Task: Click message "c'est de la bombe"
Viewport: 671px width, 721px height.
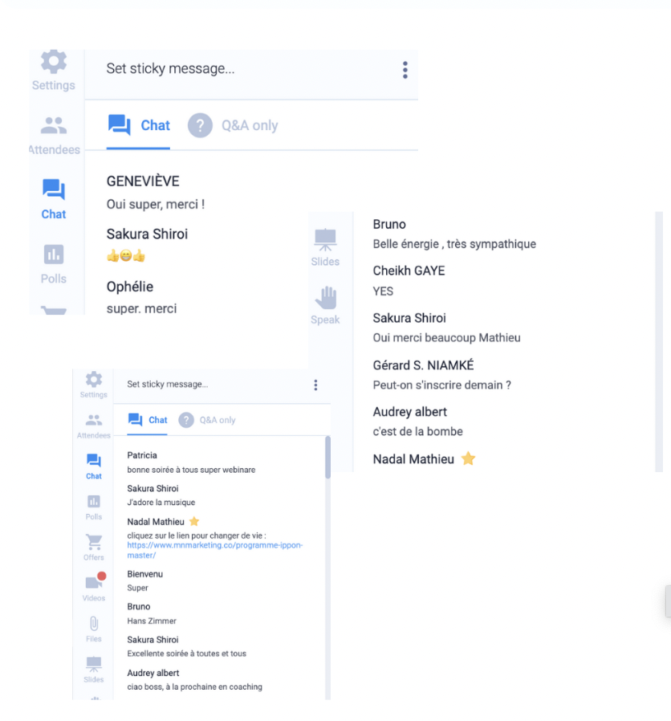Action: click(x=417, y=432)
